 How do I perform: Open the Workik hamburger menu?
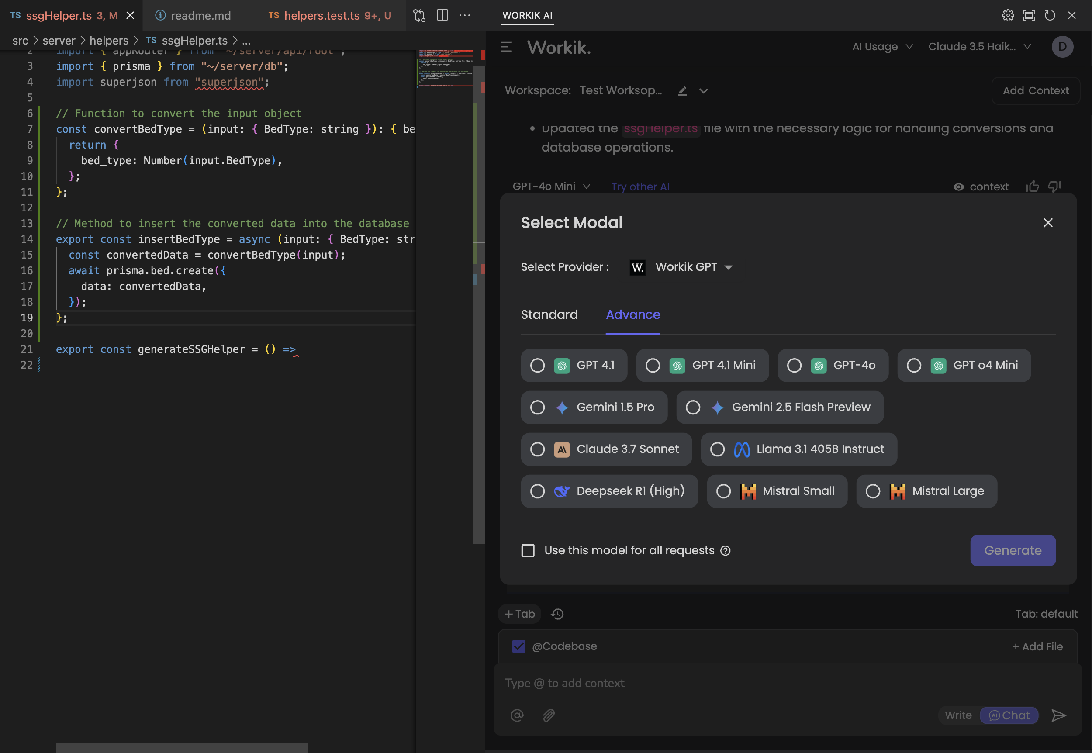506,47
